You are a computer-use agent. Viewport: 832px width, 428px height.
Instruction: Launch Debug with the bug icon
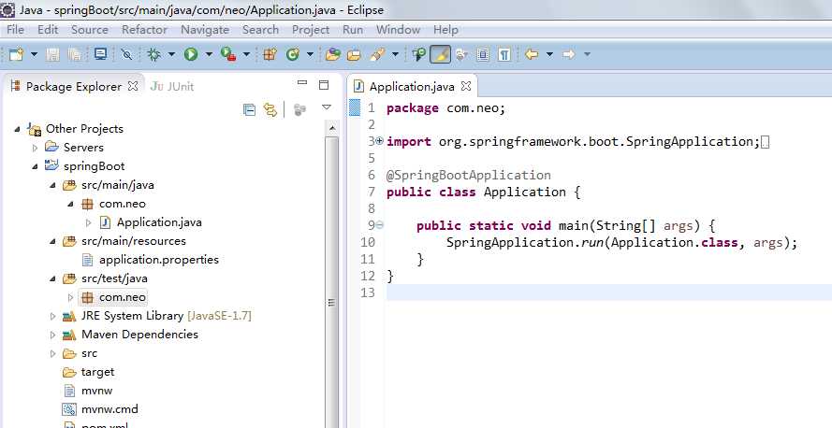[x=153, y=54]
